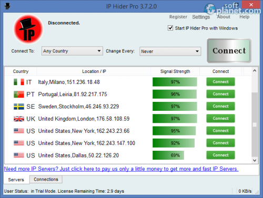The image size is (263, 198).
Task: Sort by the Signal Strength column header
Action: coord(175,71)
